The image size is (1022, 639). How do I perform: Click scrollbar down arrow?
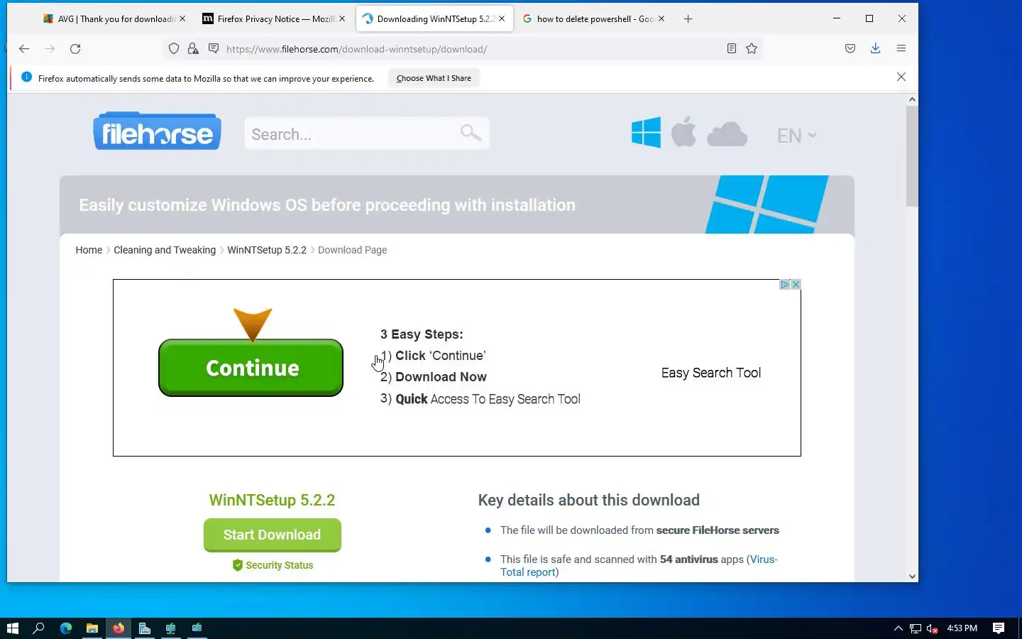(x=912, y=577)
